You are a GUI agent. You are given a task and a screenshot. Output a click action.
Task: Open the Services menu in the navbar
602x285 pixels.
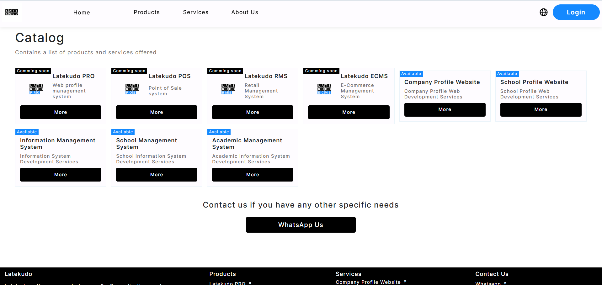(x=195, y=12)
